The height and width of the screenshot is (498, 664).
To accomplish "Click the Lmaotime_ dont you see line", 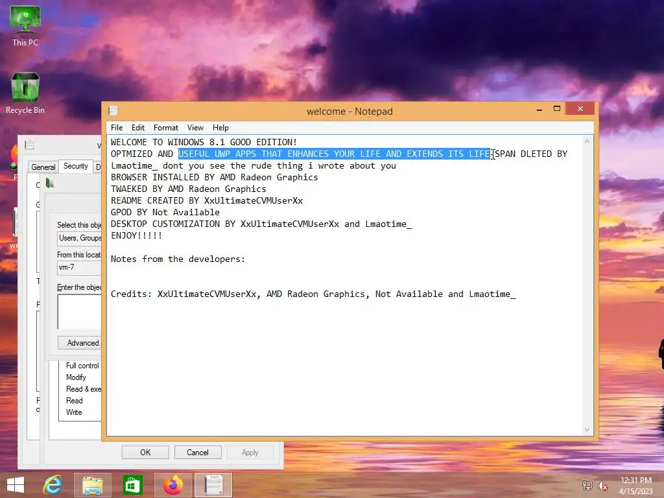I will point(254,165).
